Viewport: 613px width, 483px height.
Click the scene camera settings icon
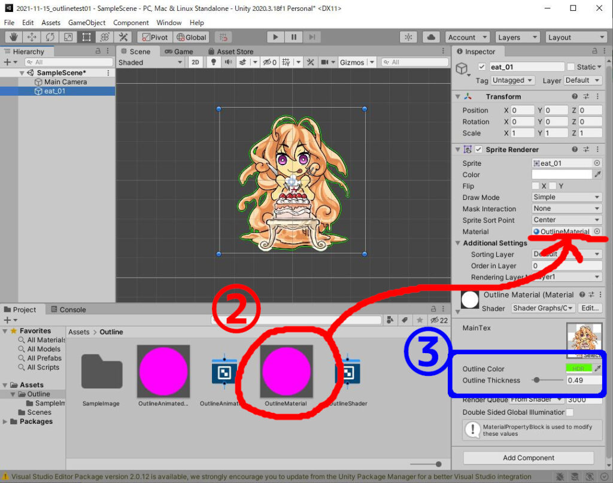(324, 62)
